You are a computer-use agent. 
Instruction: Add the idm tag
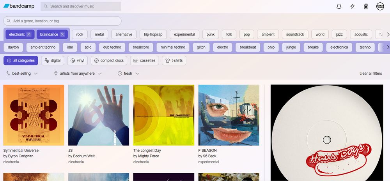pos(70,47)
